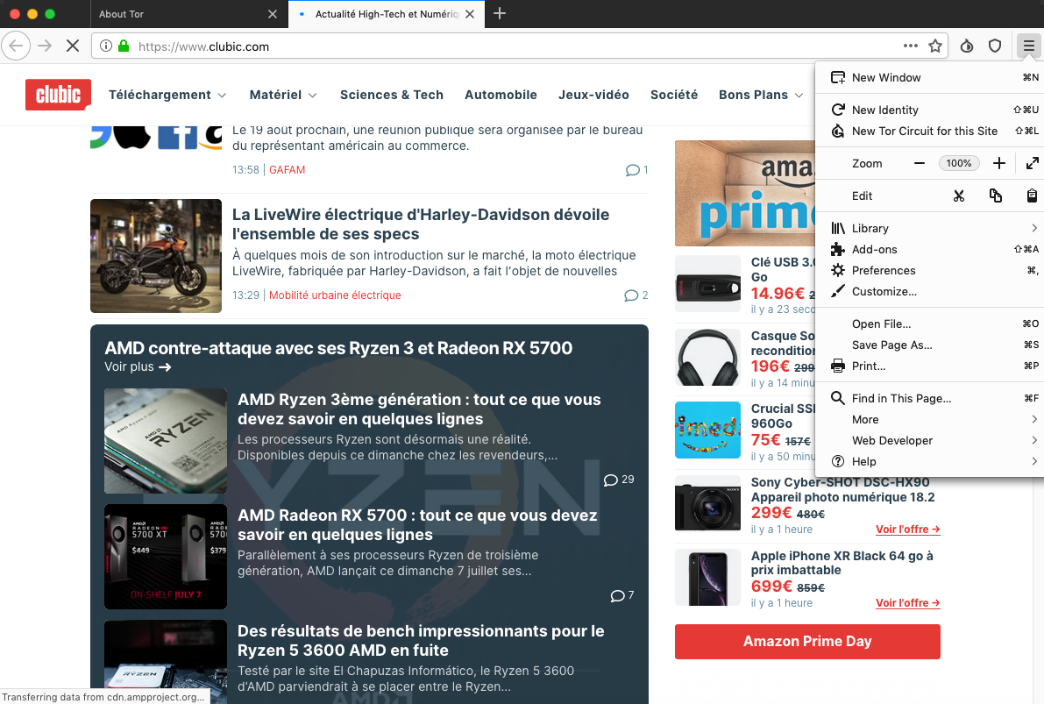Click the forward navigation arrow
1044x704 pixels.
coord(45,46)
